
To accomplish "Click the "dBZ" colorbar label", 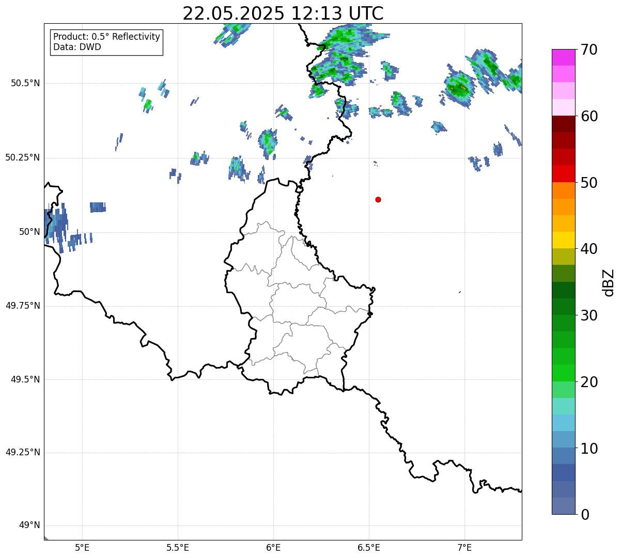I will pos(609,282).
